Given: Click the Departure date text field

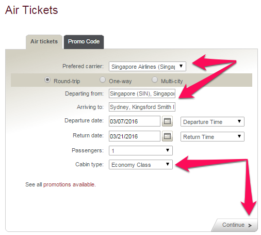Looking at the screenshot, I should [x=135, y=121].
